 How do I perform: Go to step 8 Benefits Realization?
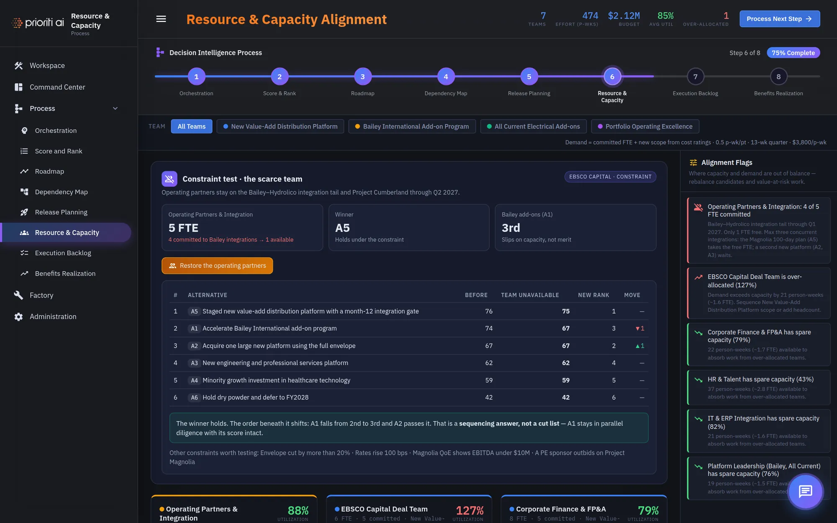click(778, 77)
